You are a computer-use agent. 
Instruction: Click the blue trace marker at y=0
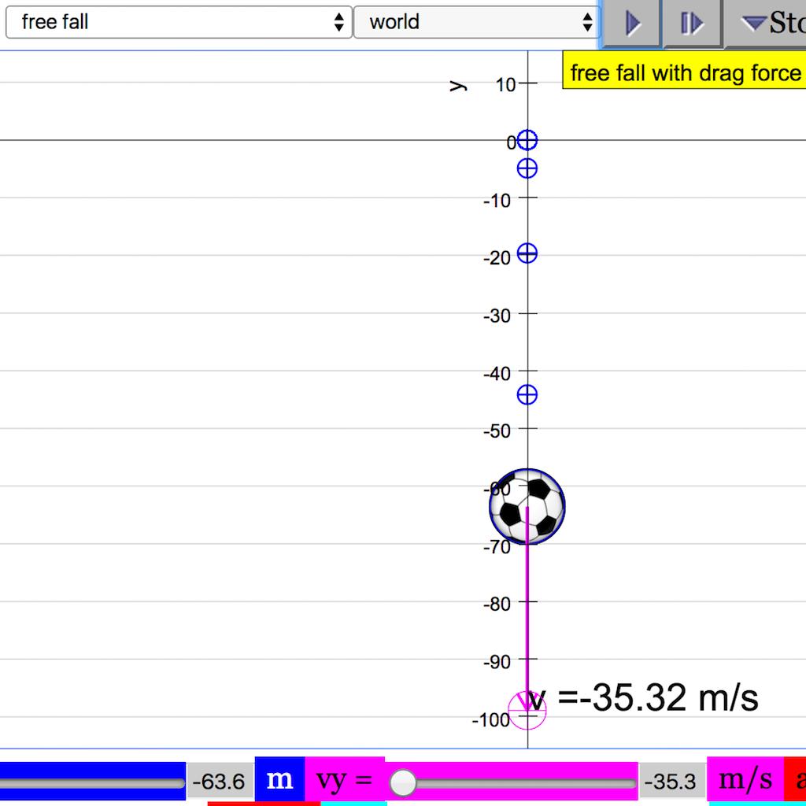click(x=527, y=140)
